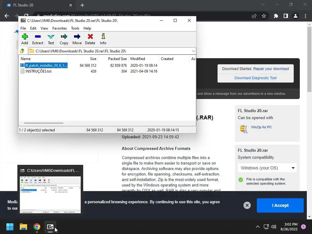Open Chrome's three-dot menu

click(x=305, y=16)
